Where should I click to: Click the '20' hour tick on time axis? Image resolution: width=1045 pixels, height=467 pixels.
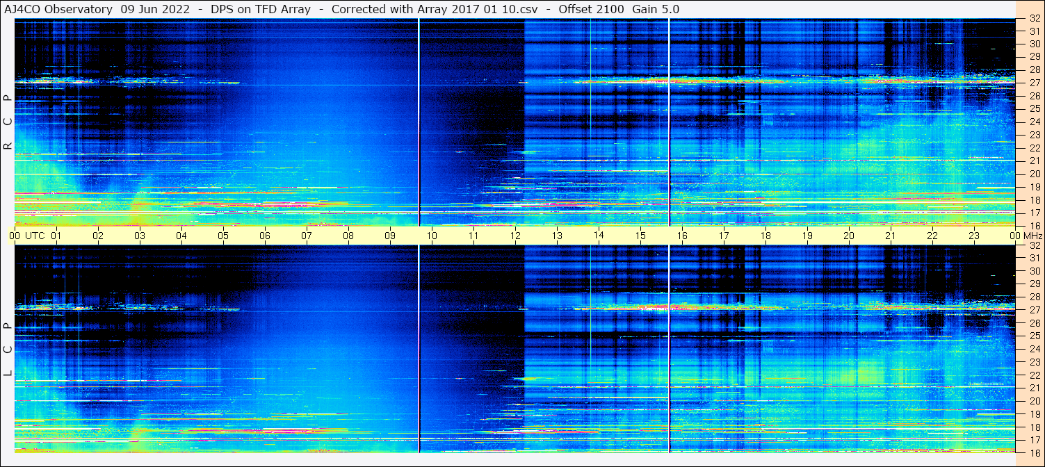click(849, 236)
